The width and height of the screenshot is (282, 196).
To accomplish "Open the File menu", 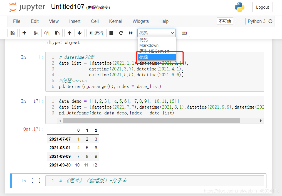I will 17,21.
